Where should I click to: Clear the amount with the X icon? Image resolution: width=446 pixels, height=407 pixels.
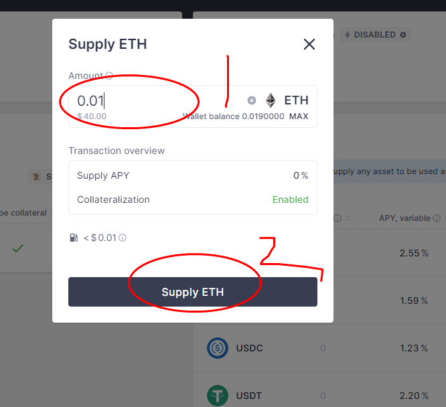click(x=252, y=100)
